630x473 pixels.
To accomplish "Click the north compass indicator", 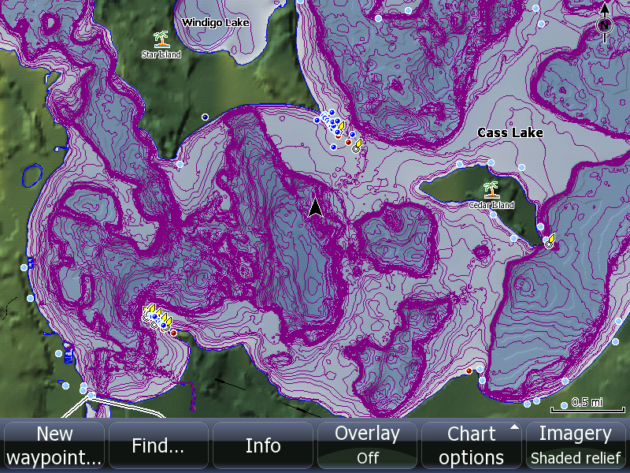I will [x=605, y=24].
